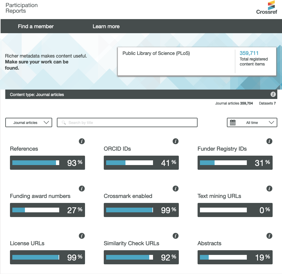Click the Crossmark enabled 99% bar
Viewport: 282px width, 274px height.
(x=141, y=210)
